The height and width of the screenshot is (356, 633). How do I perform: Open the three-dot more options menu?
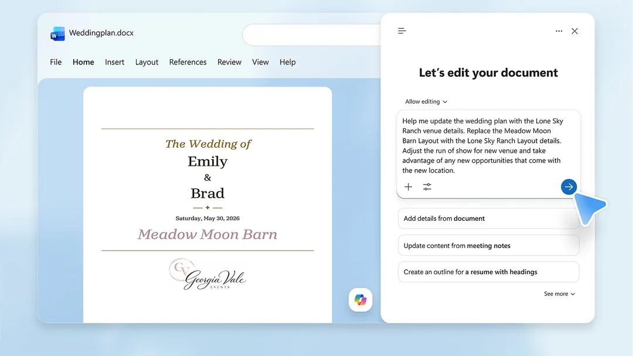[x=559, y=31]
